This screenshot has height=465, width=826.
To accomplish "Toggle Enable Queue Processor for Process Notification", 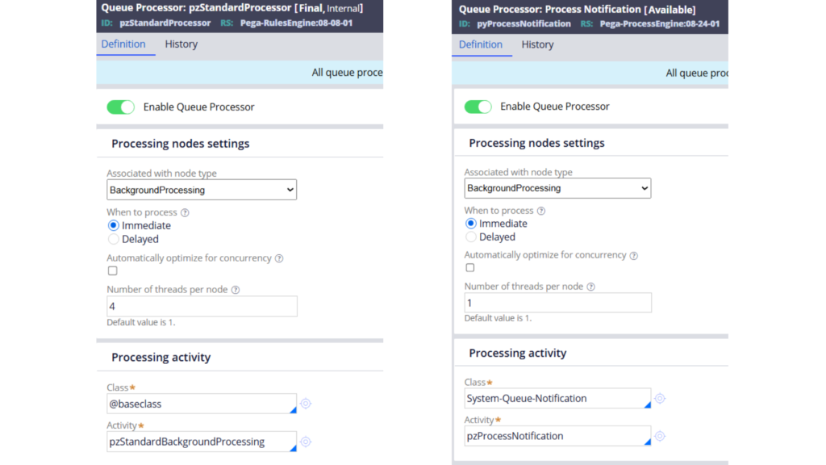I will (x=478, y=107).
